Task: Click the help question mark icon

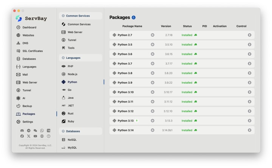Action: tap(49, 136)
